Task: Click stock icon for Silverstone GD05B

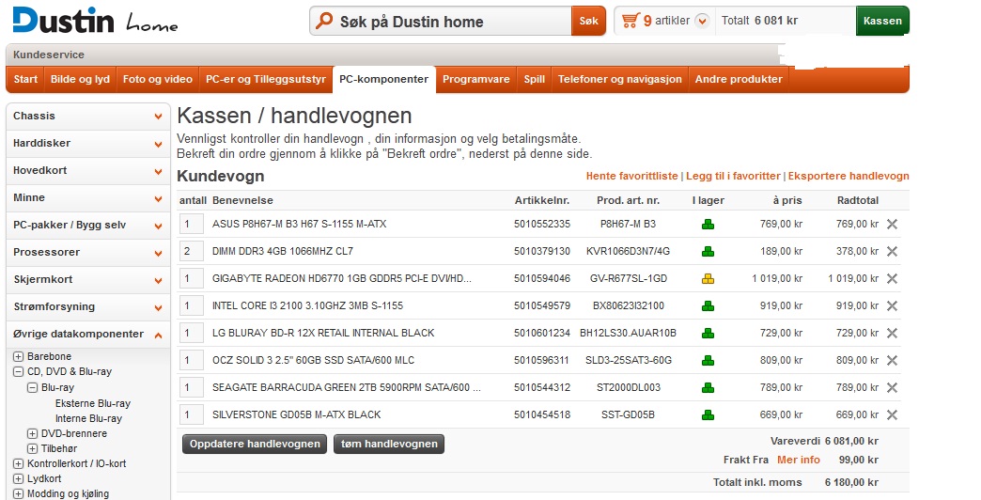Action: coord(708,414)
